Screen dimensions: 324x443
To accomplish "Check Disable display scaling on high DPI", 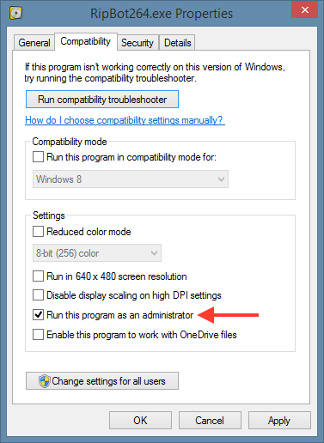I will tap(38, 295).
